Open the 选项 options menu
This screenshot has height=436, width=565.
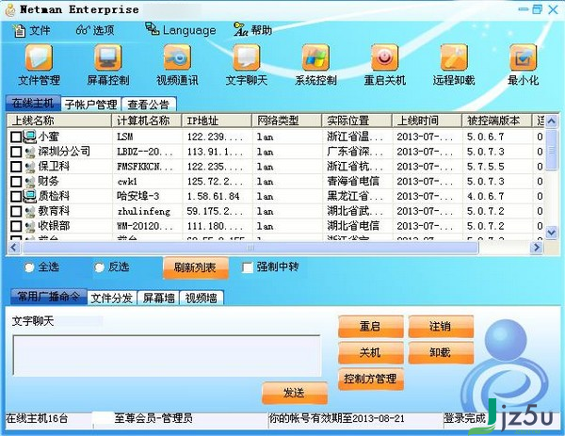[95, 30]
